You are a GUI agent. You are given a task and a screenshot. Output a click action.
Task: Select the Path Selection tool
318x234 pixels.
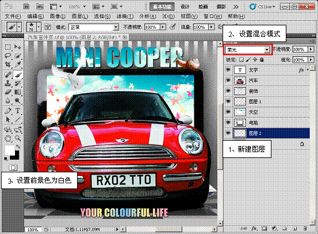[7, 119]
